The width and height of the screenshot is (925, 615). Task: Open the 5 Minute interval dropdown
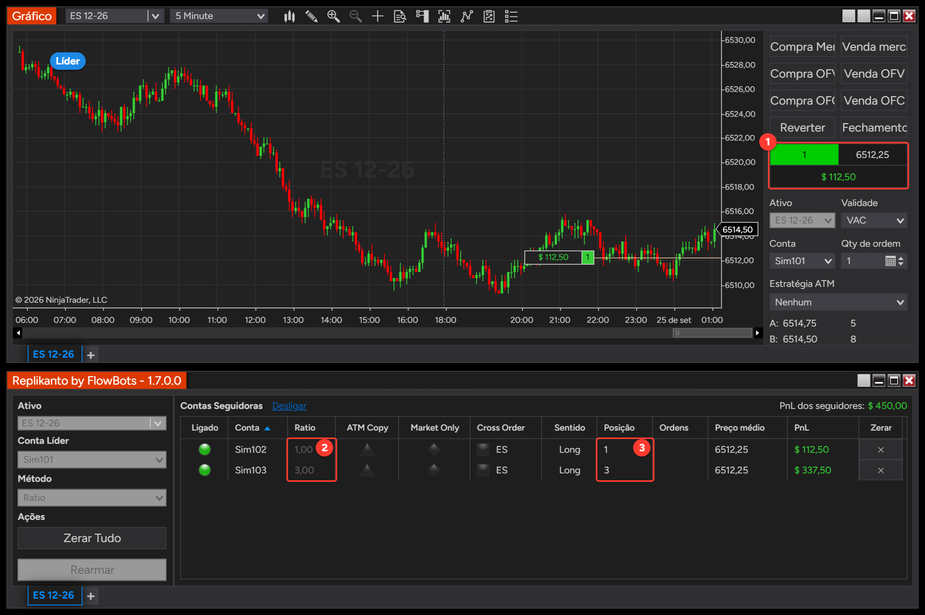pyautogui.click(x=219, y=16)
